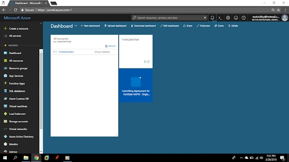Launch Cloud Shell from top bar

220,18
